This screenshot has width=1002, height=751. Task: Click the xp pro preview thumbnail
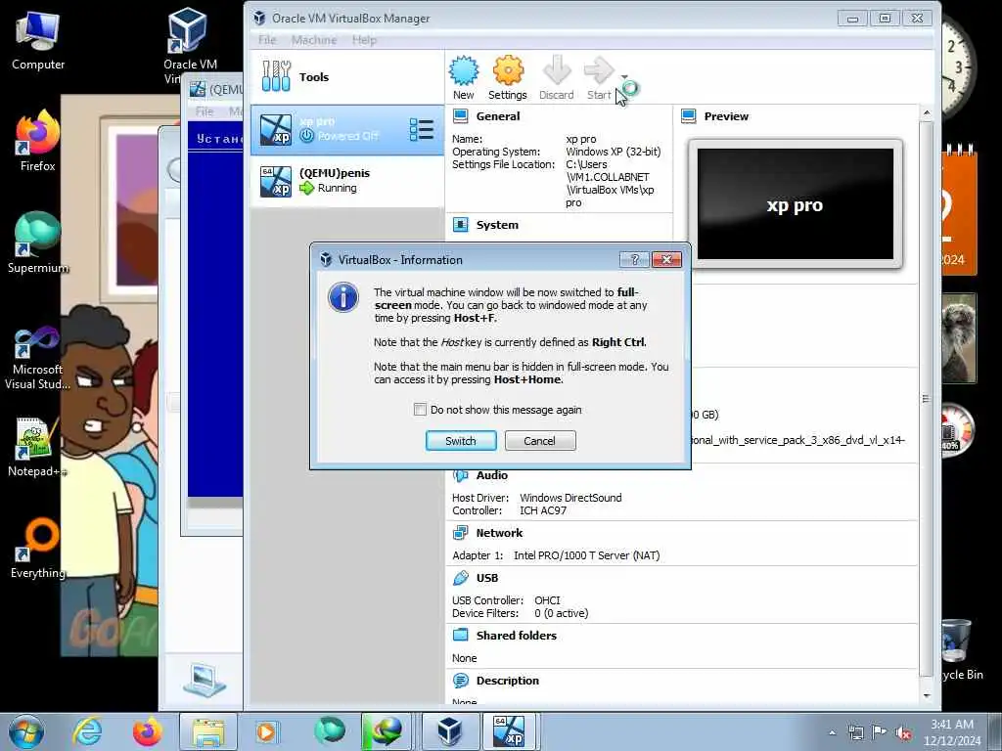click(795, 204)
